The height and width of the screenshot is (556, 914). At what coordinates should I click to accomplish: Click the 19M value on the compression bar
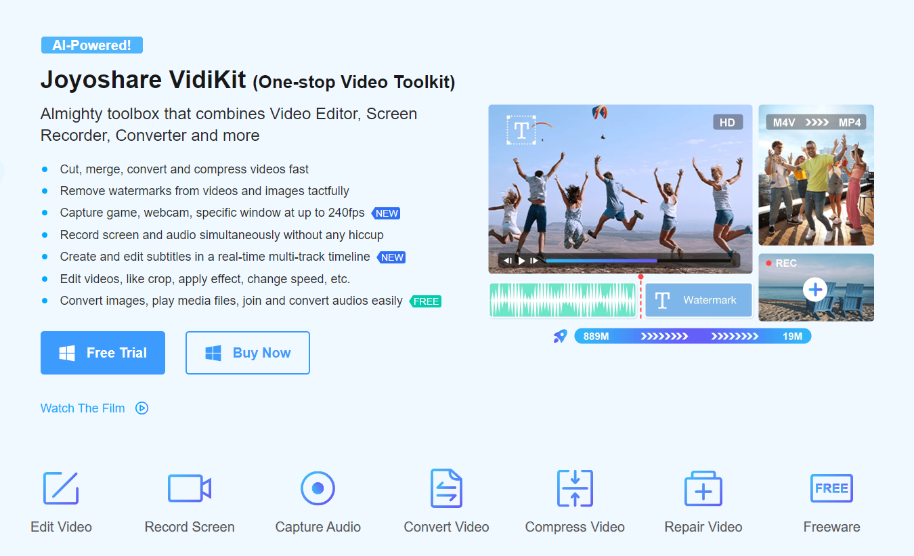(792, 337)
